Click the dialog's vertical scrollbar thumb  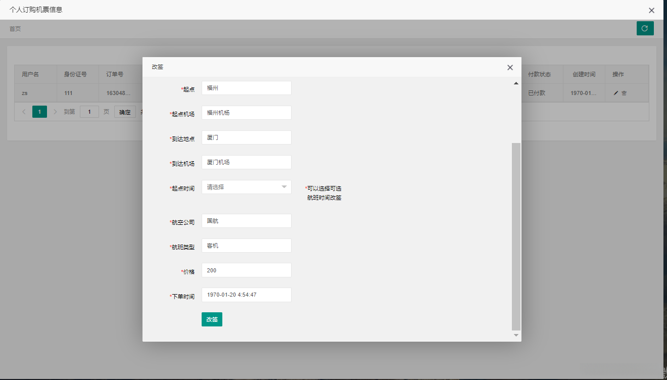click(x=516, y=236)
